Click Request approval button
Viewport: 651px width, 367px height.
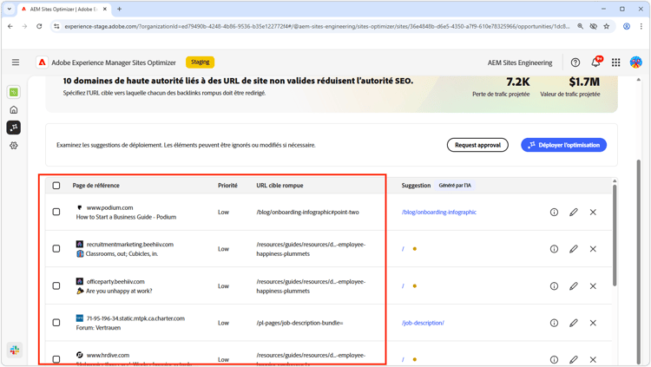coord(477,145)
